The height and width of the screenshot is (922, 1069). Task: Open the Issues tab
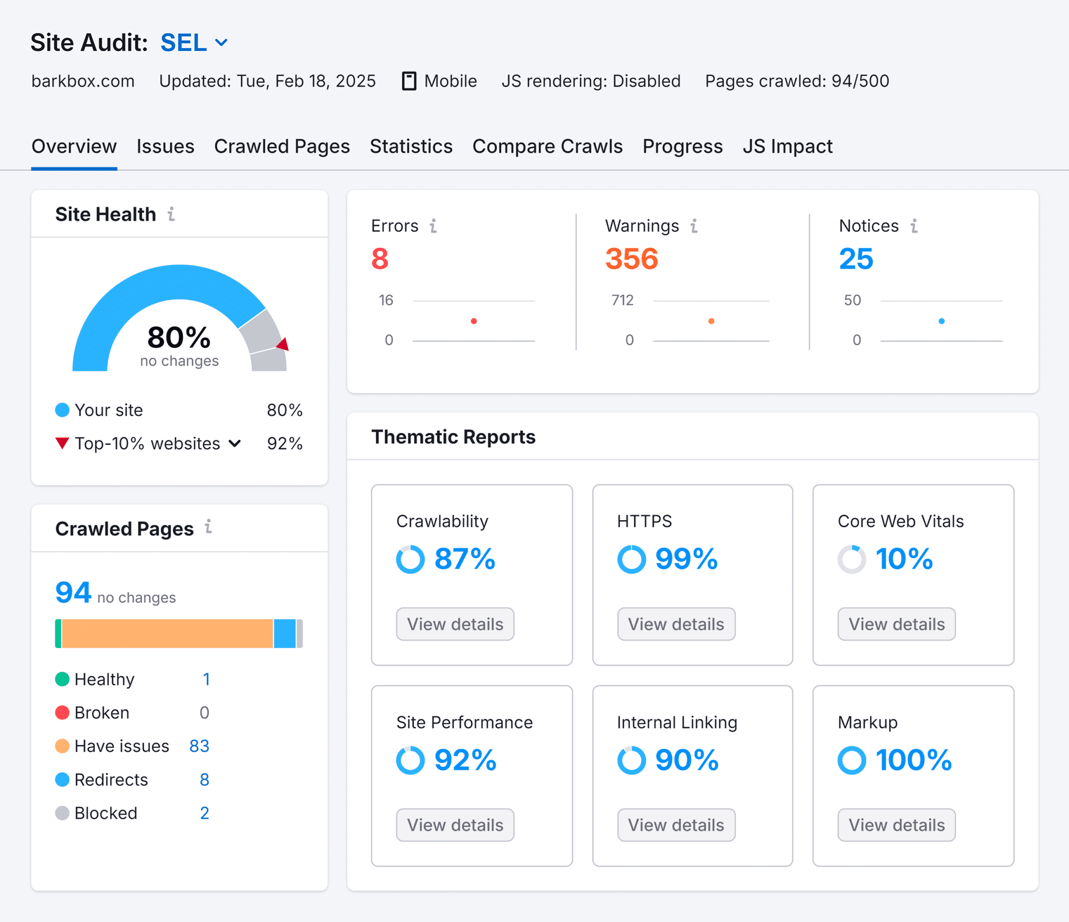click(x=165, y=147)
